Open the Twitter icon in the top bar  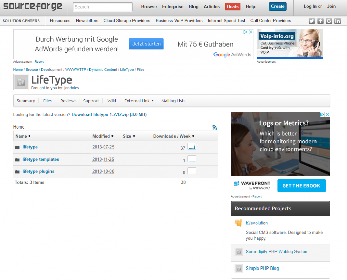pos(311,21)
